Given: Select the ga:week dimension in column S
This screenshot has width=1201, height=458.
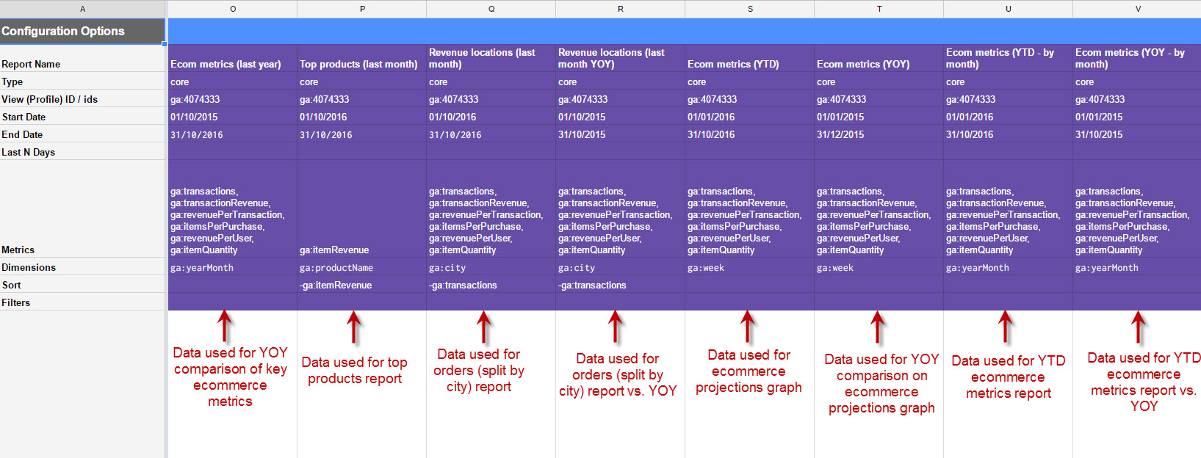Looking at the screenshot, I should [750, 267].
